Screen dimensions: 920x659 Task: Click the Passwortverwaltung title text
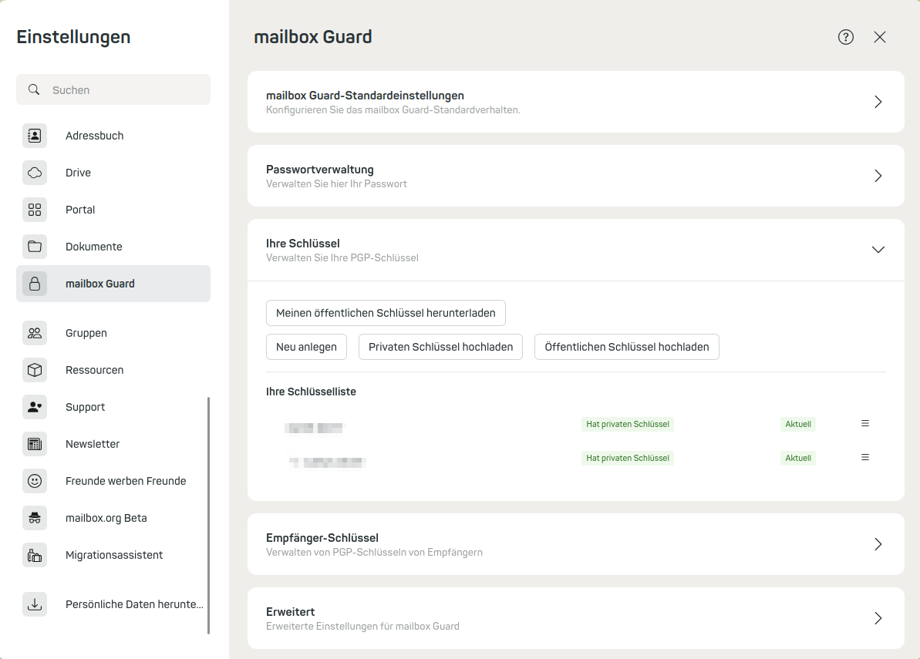[x=320, y=170]
